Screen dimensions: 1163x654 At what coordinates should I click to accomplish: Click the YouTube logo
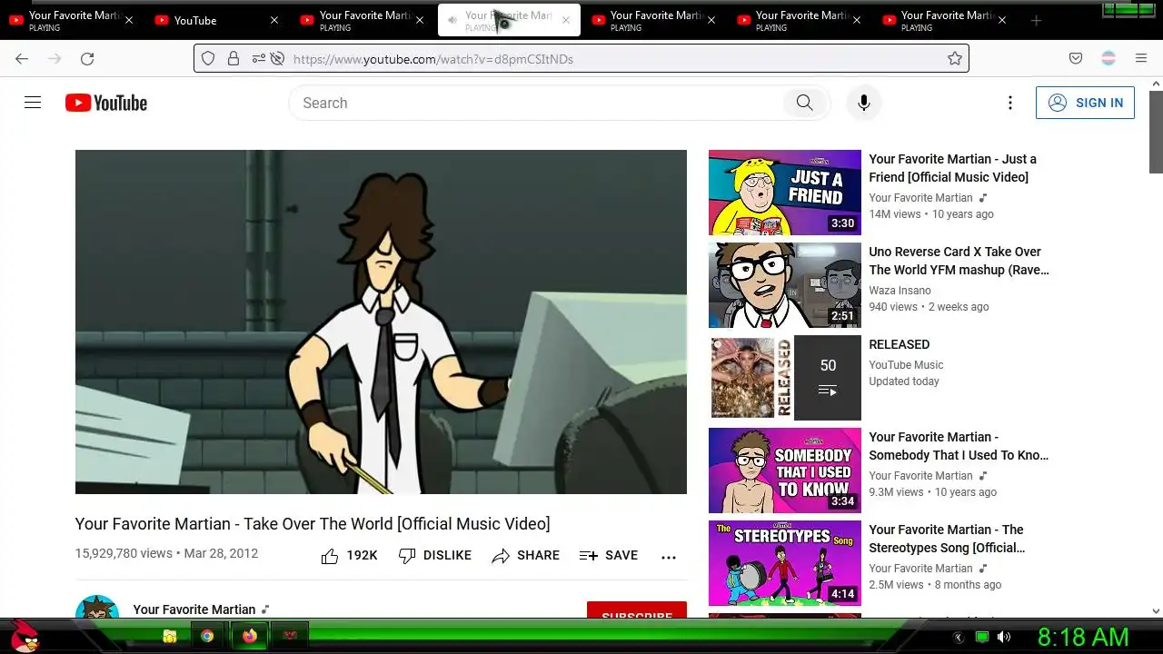click(x=106, y=103)
